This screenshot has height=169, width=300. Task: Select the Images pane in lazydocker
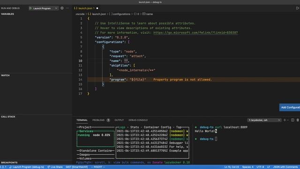tap(84, 154)
